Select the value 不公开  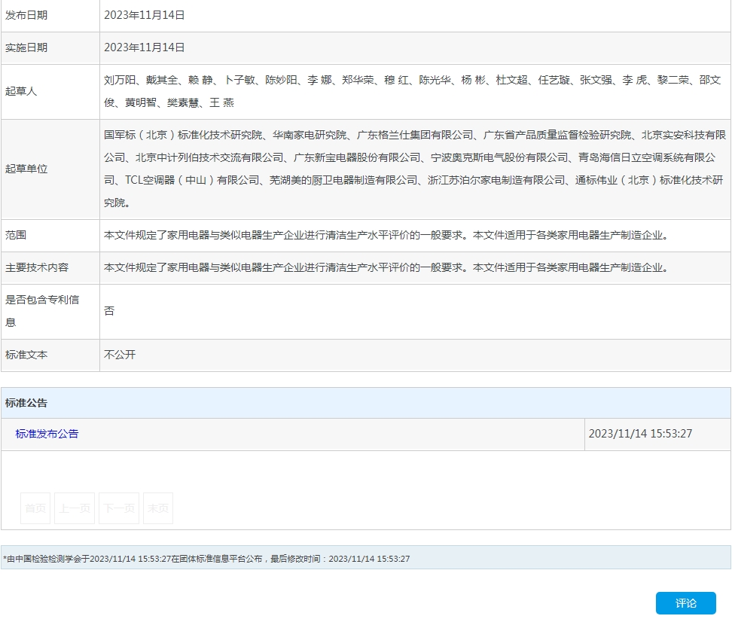(120, 355)
